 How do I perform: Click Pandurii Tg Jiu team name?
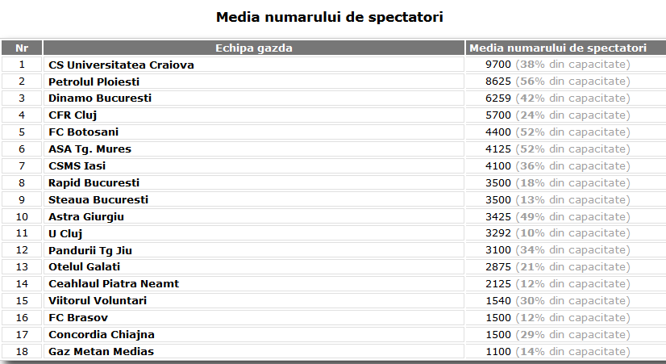click(x=90, y=251)
